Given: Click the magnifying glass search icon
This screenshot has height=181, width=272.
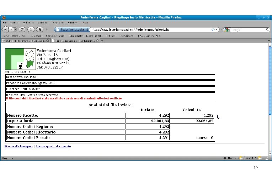Looking at the screenshot, I should [267, 30].
